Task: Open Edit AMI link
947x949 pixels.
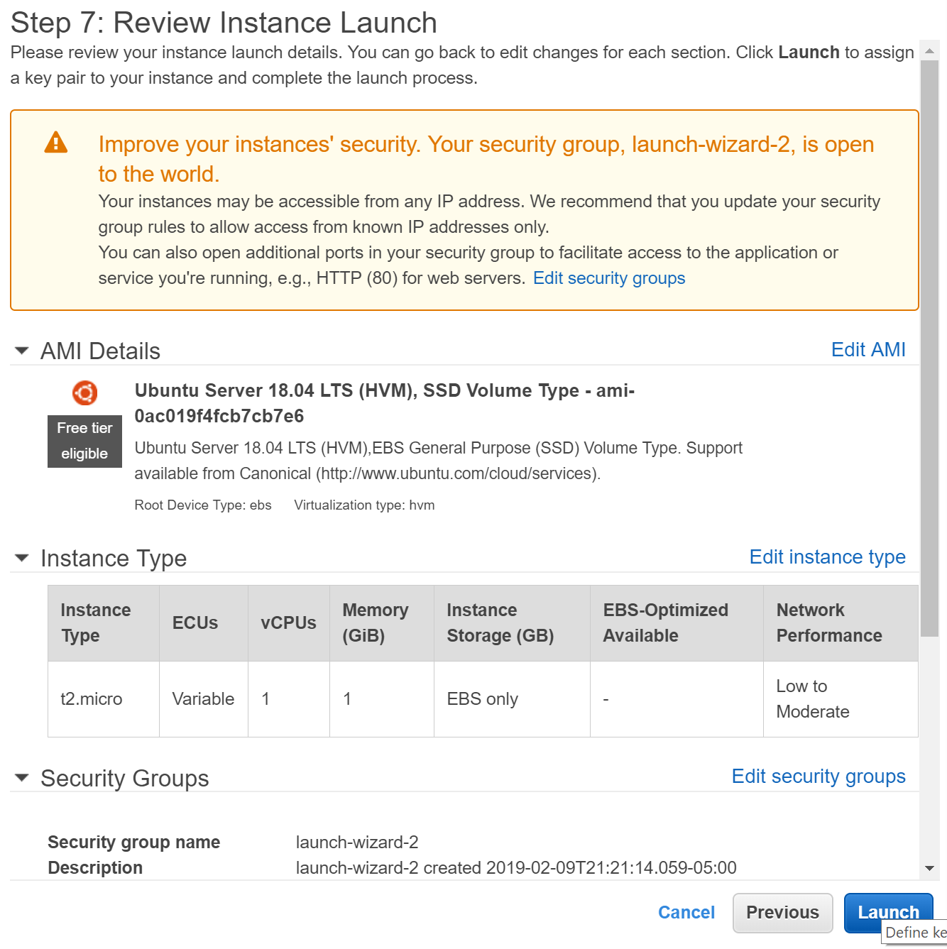Action: (868, 349)
